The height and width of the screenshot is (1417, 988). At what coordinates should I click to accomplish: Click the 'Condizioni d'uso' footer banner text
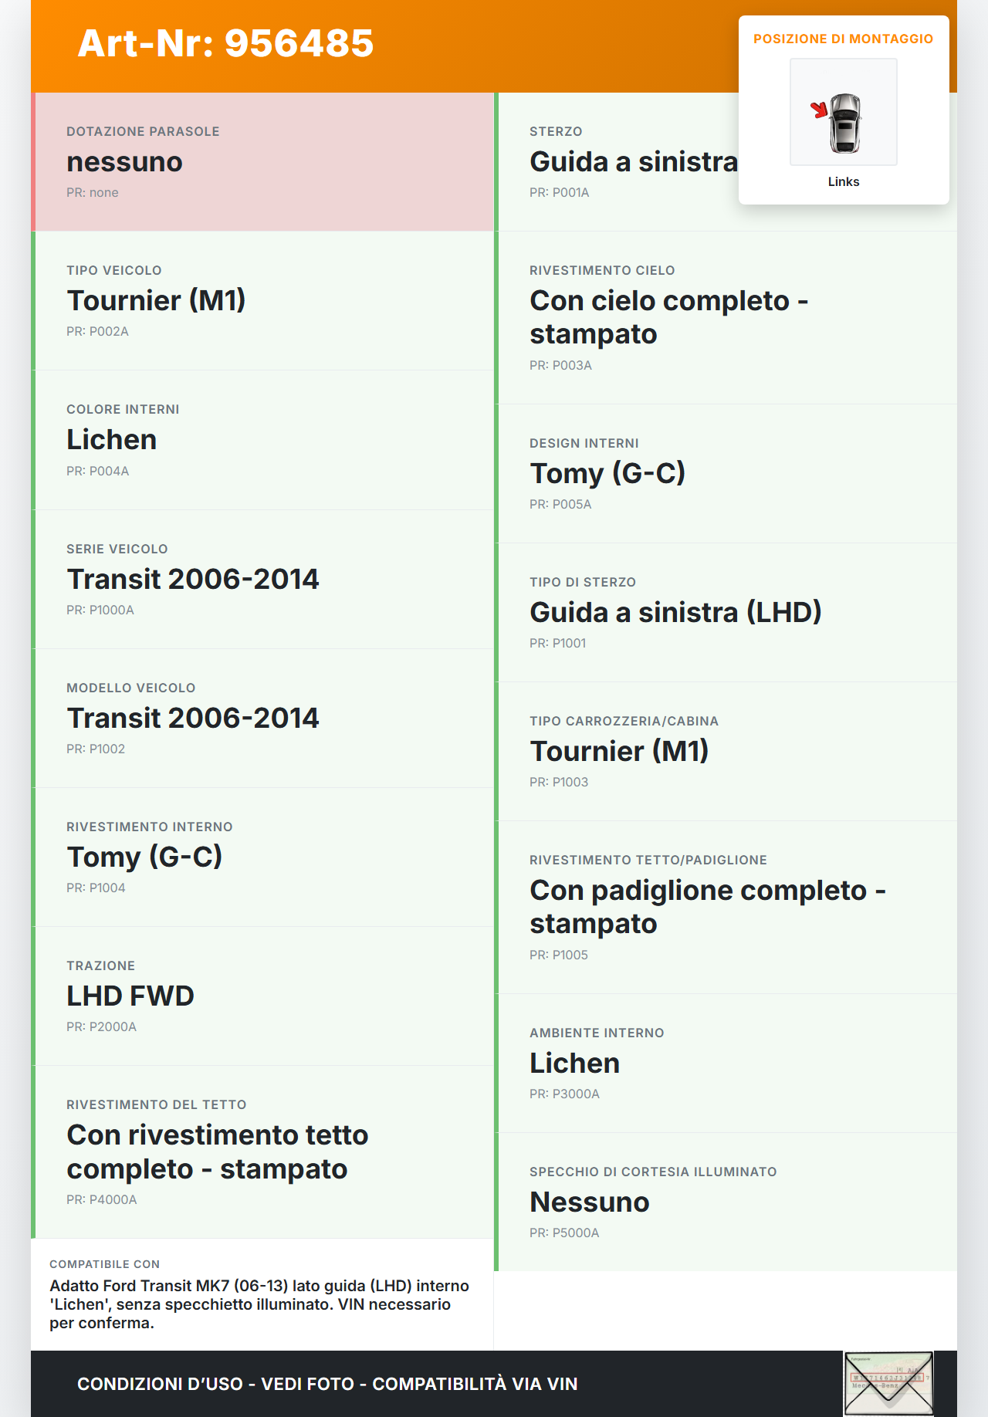327,1384
